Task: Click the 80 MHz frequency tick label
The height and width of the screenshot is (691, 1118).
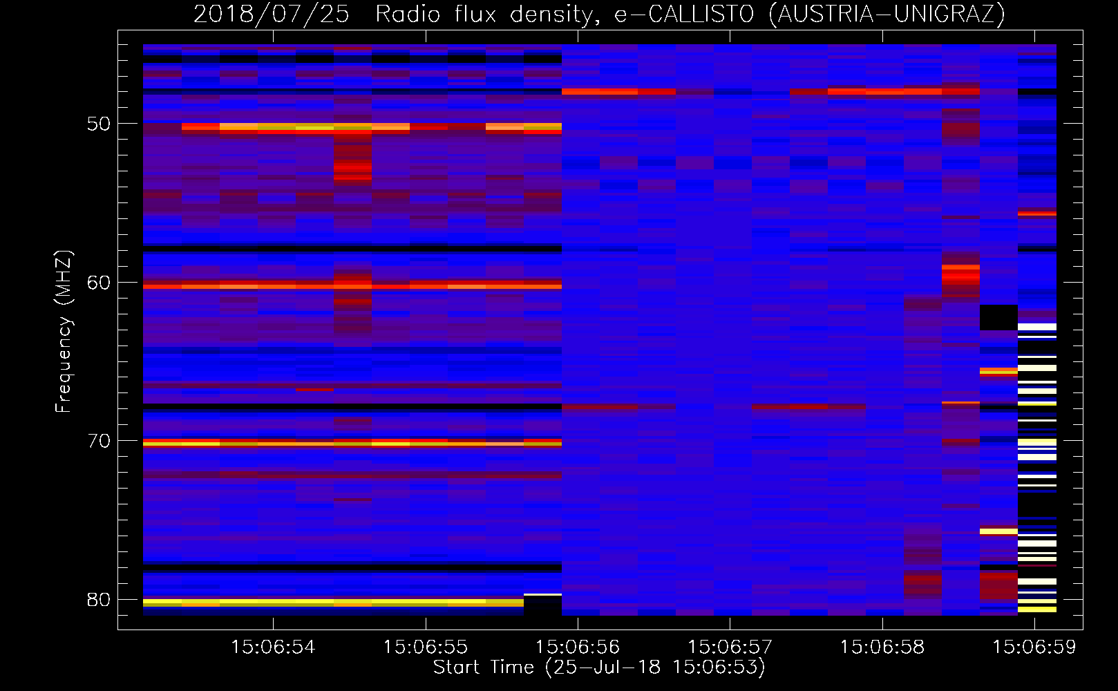Action: [99, 599]
